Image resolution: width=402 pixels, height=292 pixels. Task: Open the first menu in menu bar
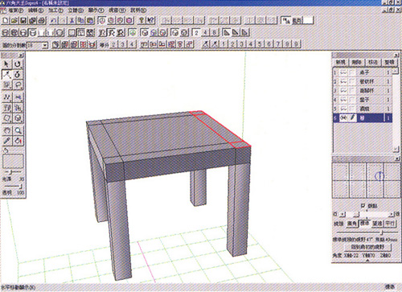(15, 10)
